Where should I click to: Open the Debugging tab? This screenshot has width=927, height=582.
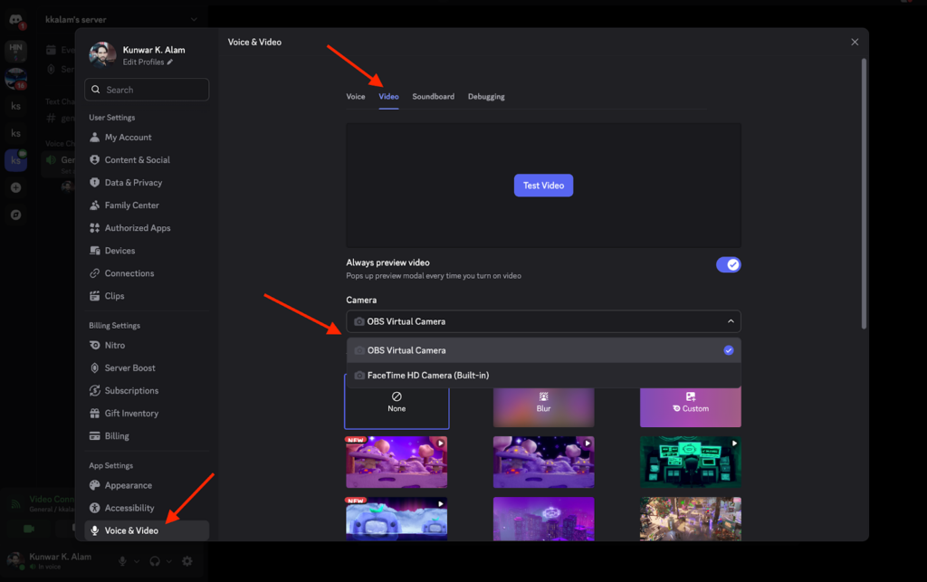pyautogui.click(x=486, y=97)
